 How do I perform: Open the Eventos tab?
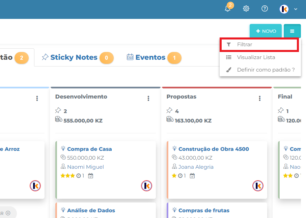pos(154,57)
